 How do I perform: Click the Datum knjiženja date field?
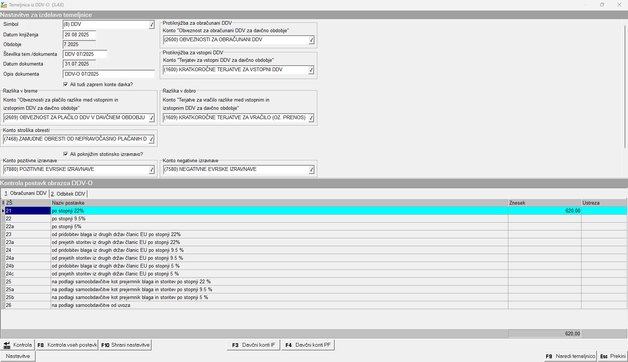tap(79, 35)
